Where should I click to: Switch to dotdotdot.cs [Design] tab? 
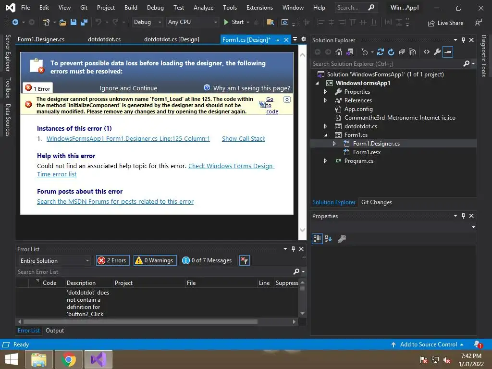coord(172,39)
